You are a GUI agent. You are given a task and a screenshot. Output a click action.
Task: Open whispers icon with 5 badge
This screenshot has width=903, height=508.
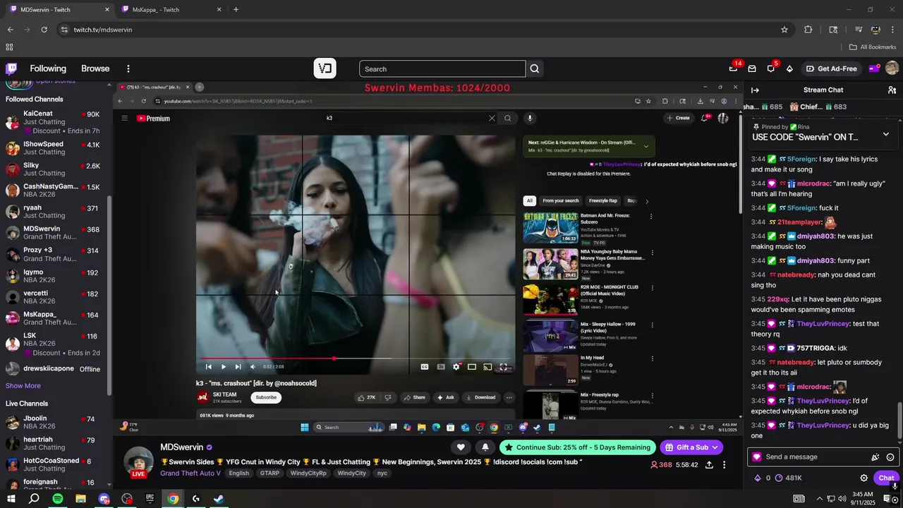point(771,68)
